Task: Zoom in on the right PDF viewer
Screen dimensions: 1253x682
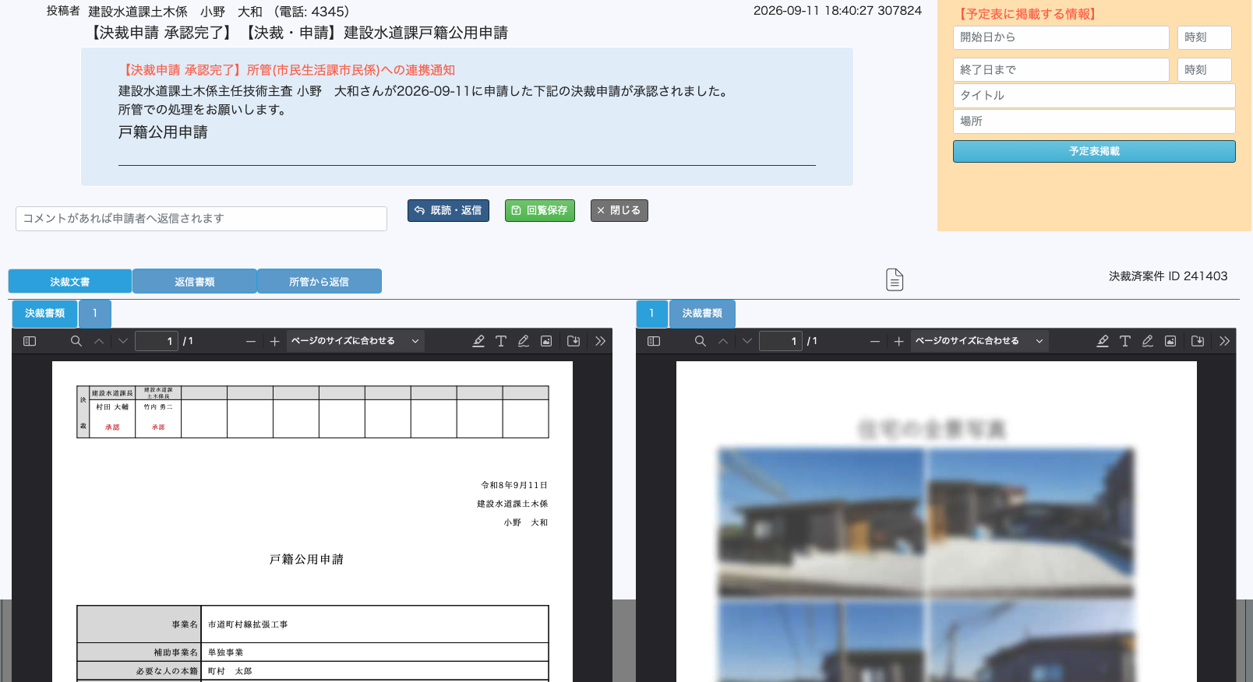Action: click(x=898, y=341)
